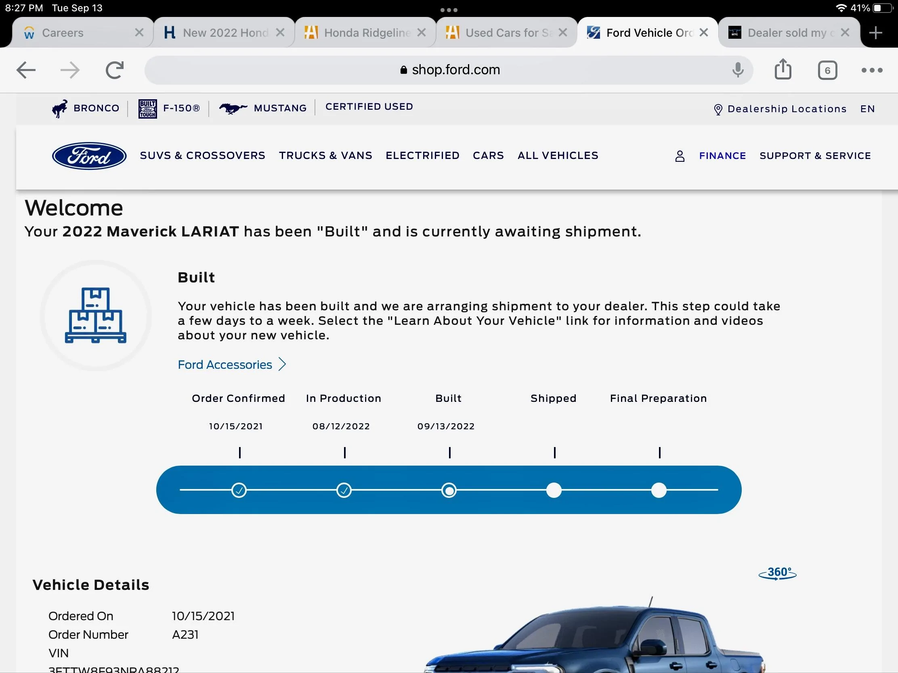The height and width of the screenshot is (673, 898).
Task: Go back to the previous page
Action: coord(26,70)
